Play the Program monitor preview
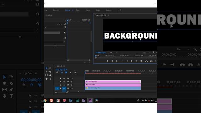This screenshot has height=113, width=201. (132, 61)
